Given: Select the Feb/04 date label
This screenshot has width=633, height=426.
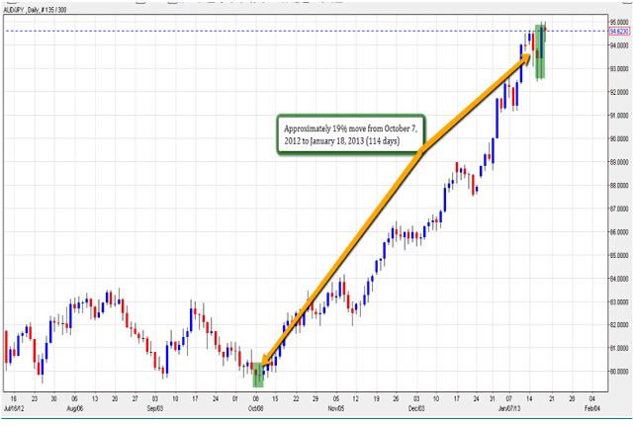Looking at the screenshot, I should coord(592,408).
